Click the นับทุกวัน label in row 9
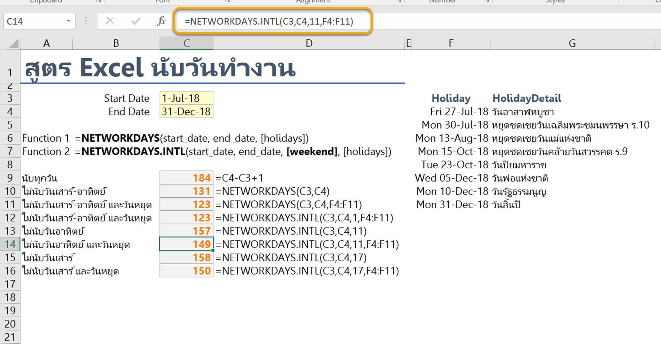The width and height of the screenshot is (661, 344). 40,178
